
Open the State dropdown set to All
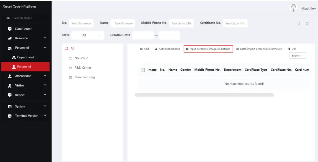coord(88,36)
